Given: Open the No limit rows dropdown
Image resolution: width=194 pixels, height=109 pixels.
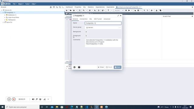Looking at the screenshot, I should point(119,11).
